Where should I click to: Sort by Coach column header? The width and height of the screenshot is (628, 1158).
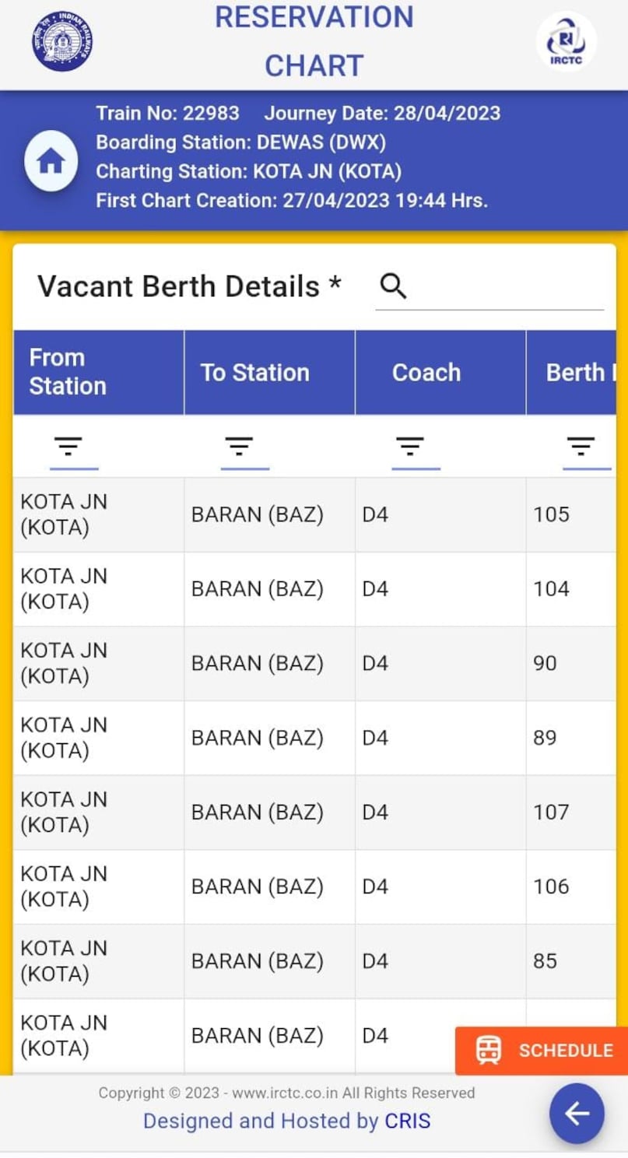(x=426, y=373)
